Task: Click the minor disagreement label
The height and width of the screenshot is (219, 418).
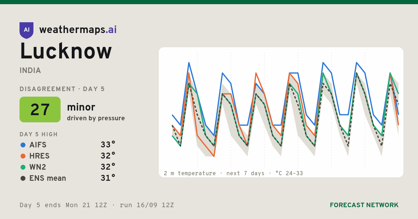Action: point(81,107)
